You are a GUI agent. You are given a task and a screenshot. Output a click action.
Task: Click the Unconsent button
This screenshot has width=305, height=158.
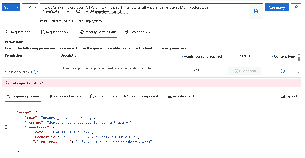coord(244,71)
